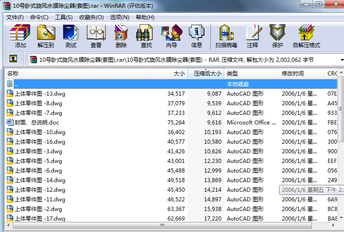Click the parent folder '..' icon
Viewport: 344px width, 232px height.
point(10,84)
